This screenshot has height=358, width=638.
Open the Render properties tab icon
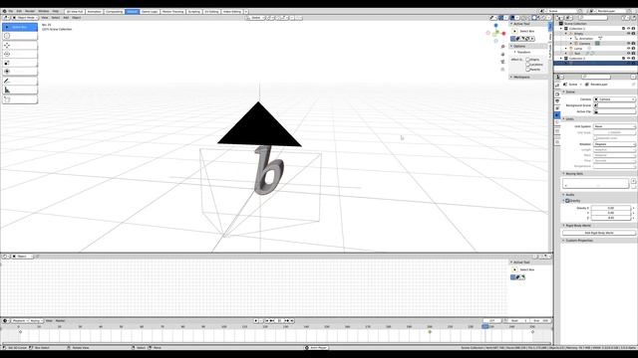(x=557, y=94)
